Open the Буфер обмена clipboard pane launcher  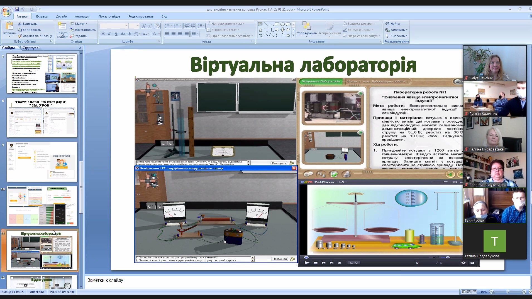[x=51, y=41]
